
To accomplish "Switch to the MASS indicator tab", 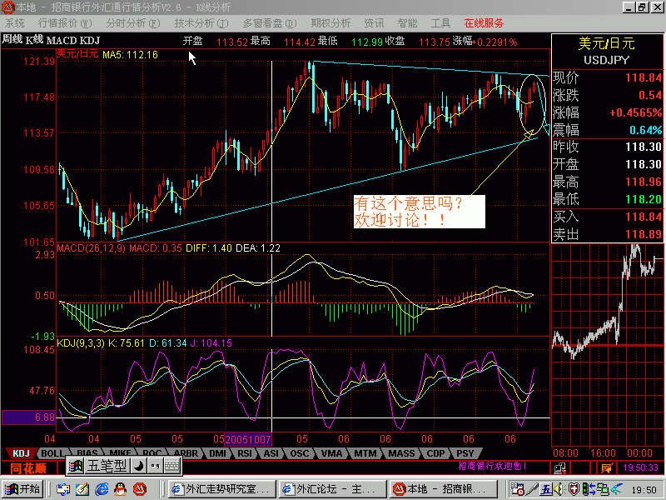I will (x=401, y=453).
